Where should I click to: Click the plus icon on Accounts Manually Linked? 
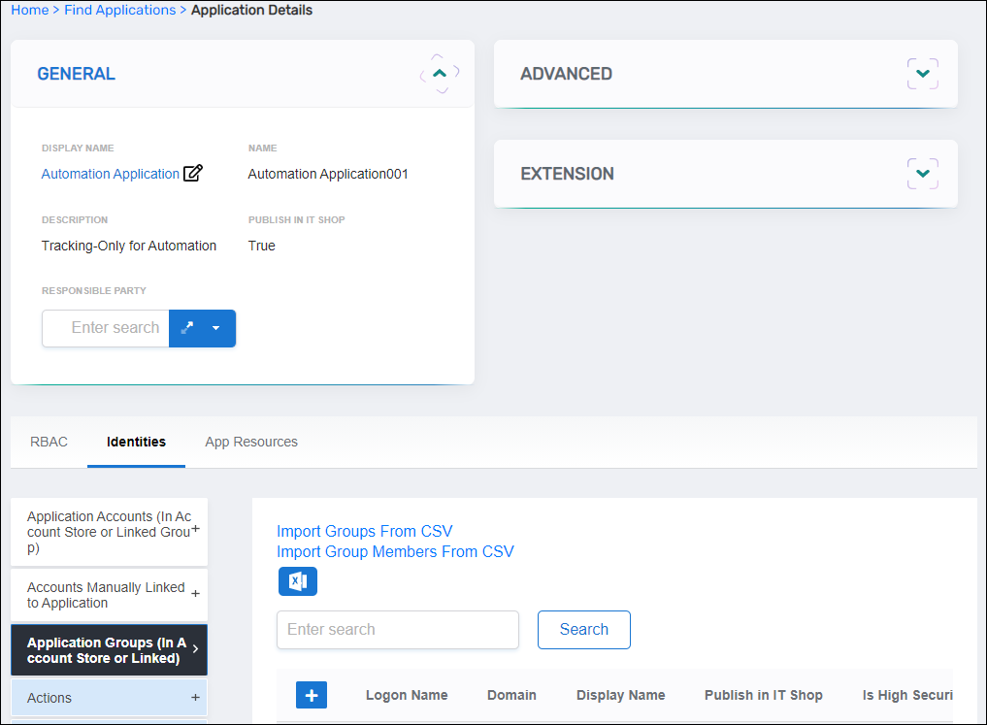pyautogui.click(x=197, y=594)
